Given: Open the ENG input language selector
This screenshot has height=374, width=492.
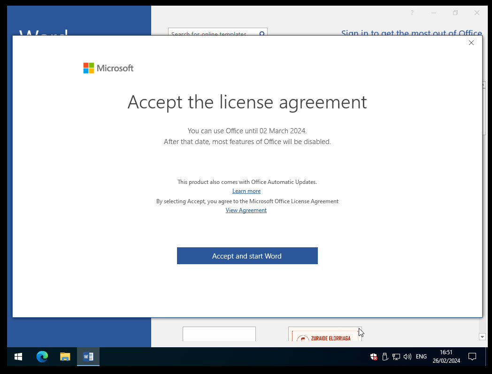Looking at the screenshot, I should [421, 357].
